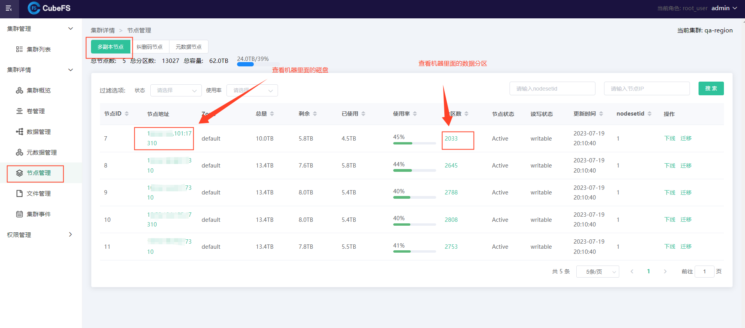Sort table by 节点ID column arrows
This screenshot has height=328, width=745.
point(127,114)
